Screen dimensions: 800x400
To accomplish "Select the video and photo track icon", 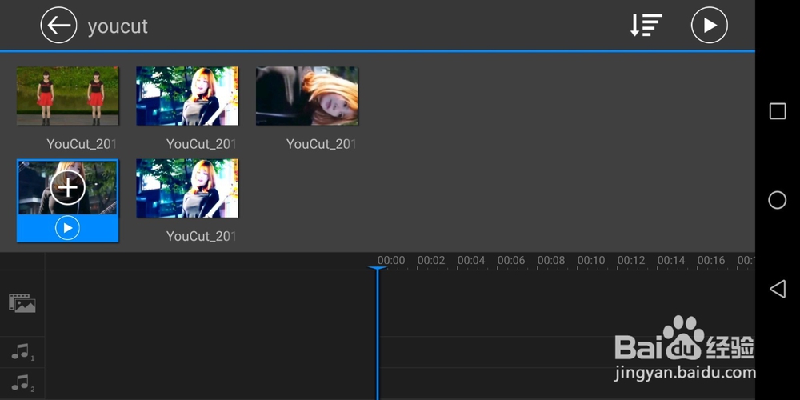I will [x=22, y=303].
